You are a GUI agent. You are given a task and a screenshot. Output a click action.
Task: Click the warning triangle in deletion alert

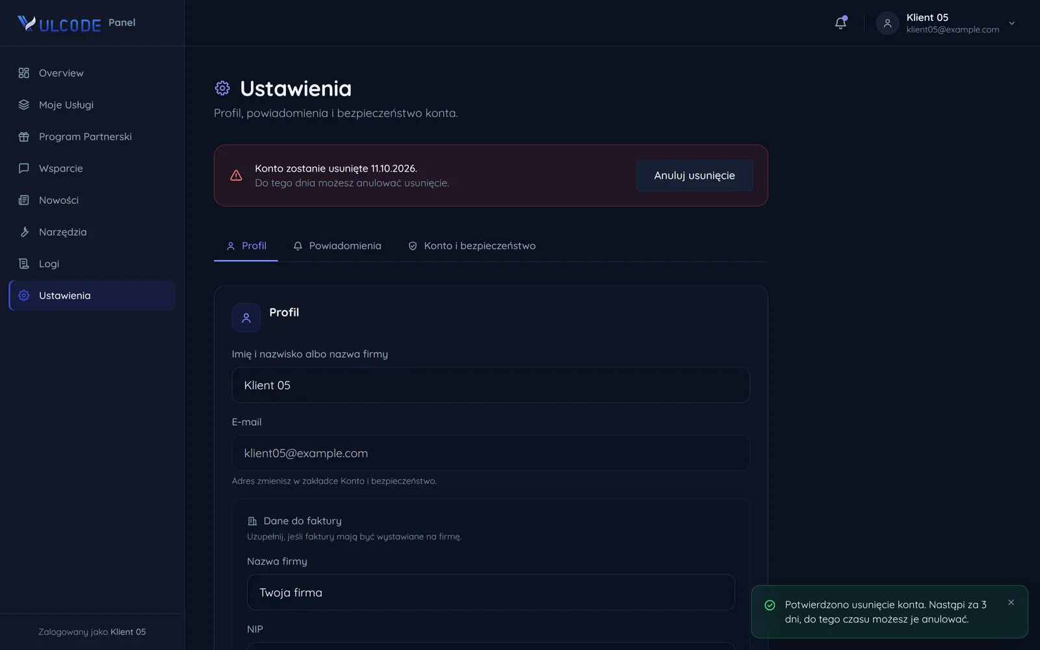[x=236, y=175]
